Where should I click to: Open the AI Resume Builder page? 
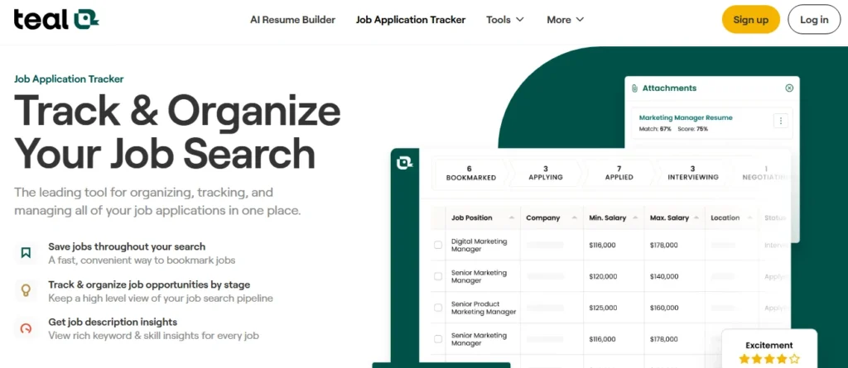pyautogui.click(x=292, y=20)
